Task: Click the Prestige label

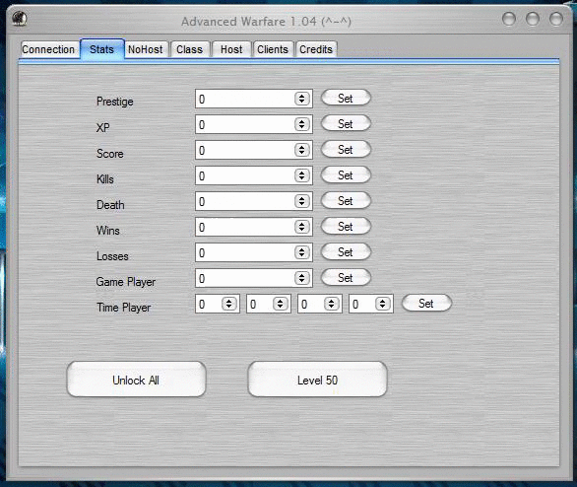Action: (115, 102)
